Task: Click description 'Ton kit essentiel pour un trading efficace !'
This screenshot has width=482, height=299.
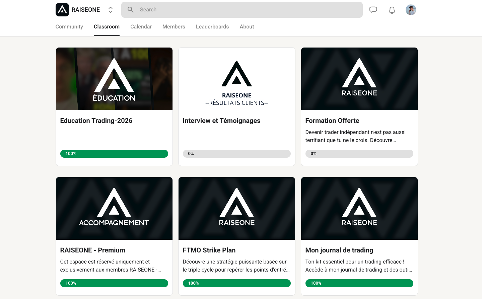Action: coord(355,262)
